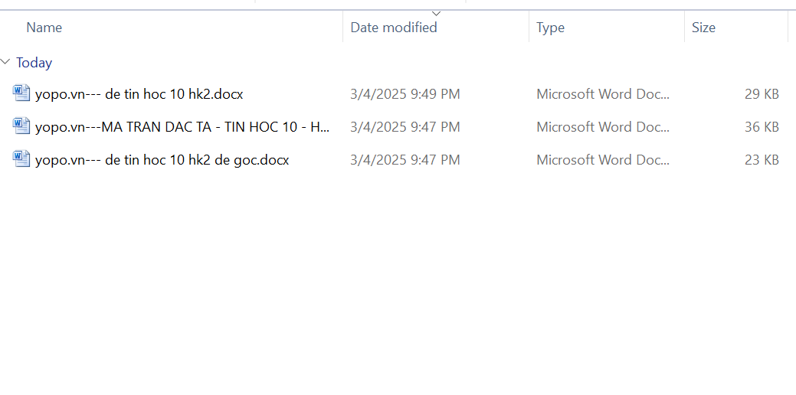The height and width of the screenshot is (395, 796).
Task: Sort files by the Name column header
Action: click(x=44, y=28)
